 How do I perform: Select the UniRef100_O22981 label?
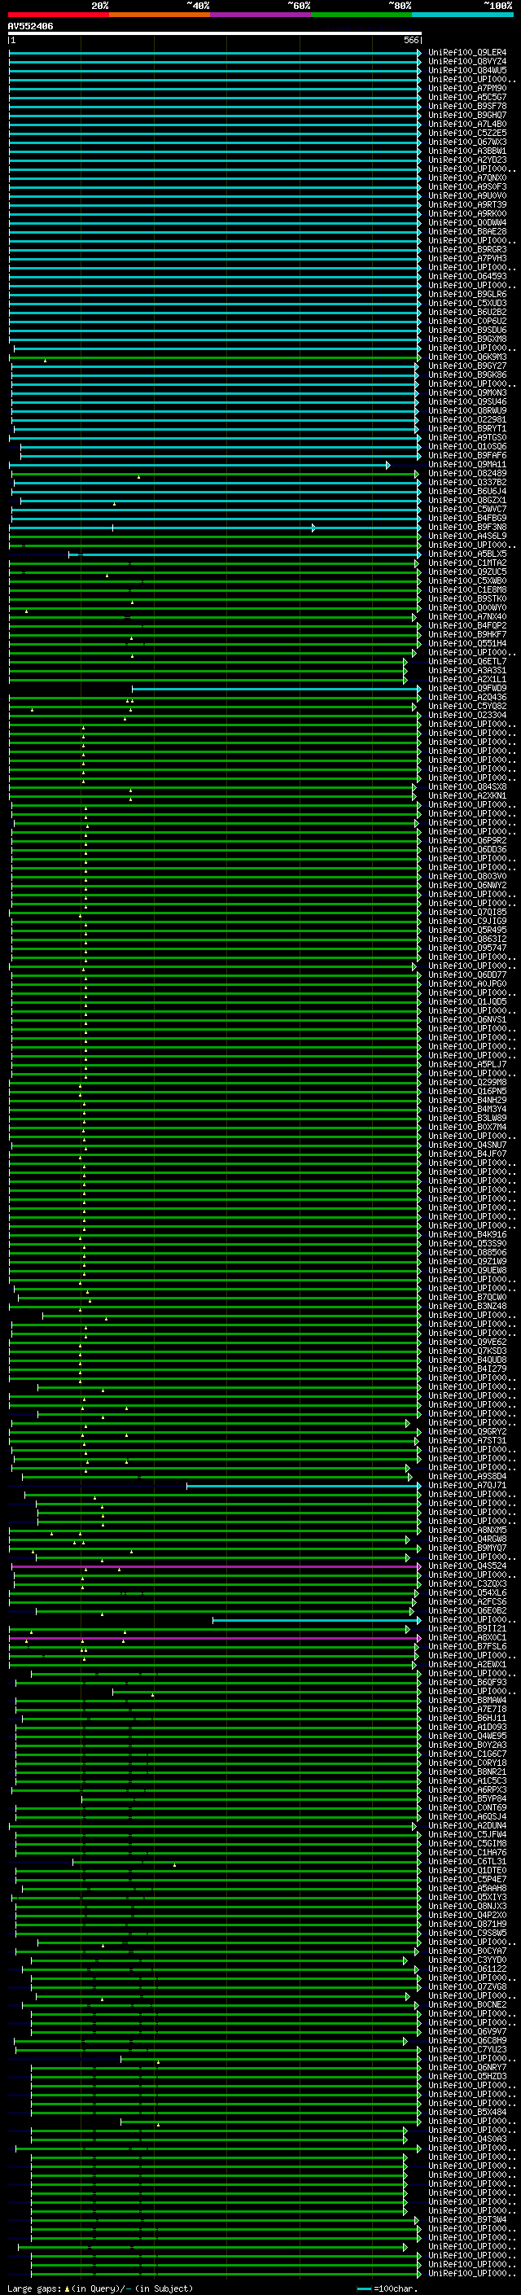(467, 419)
